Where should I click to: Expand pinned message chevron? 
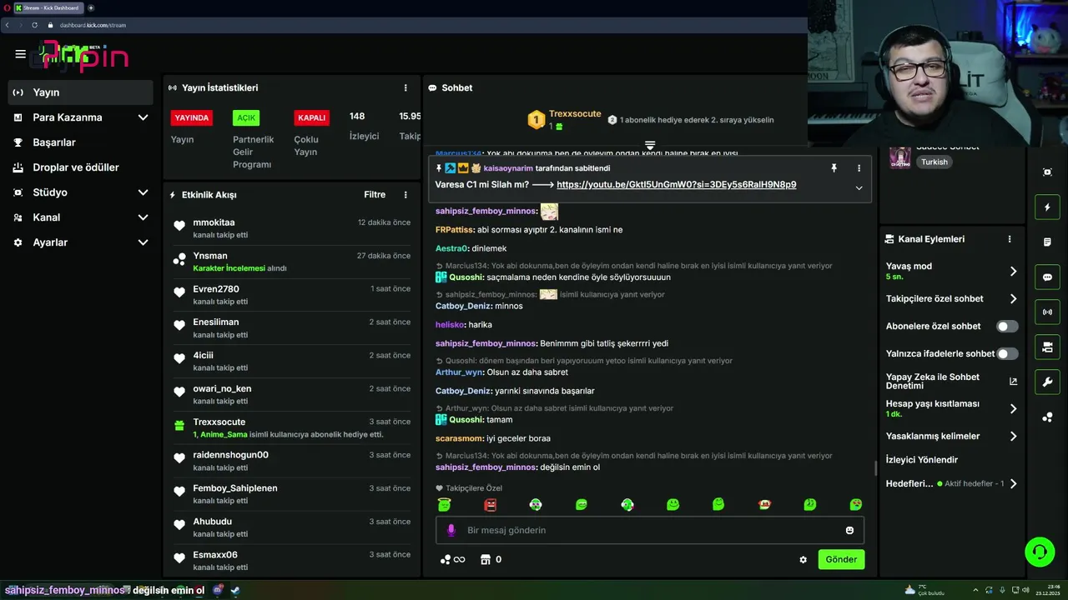[x=859, y=187]
